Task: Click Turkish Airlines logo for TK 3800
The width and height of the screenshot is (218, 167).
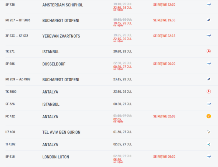Action: click(x=209, y=92)
